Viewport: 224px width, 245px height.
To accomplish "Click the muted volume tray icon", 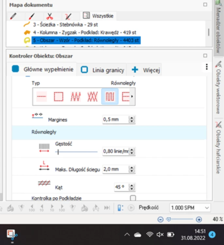I will [160, 234].
